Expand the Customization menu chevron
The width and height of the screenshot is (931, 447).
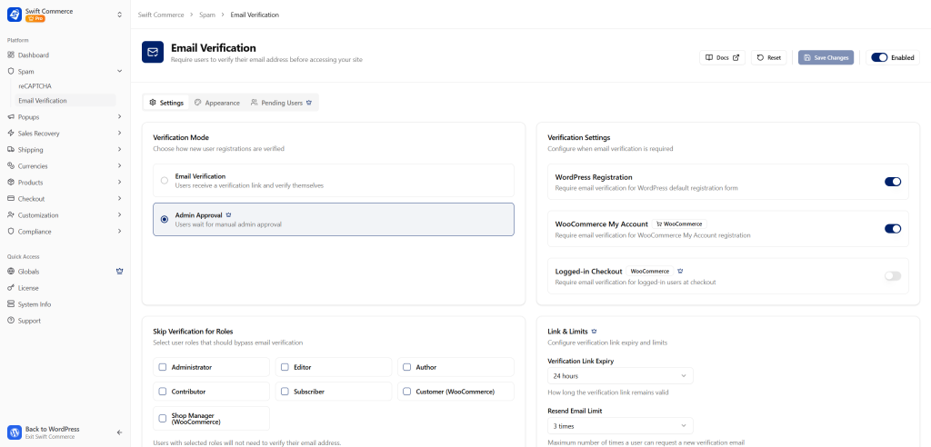pos(119,215)
